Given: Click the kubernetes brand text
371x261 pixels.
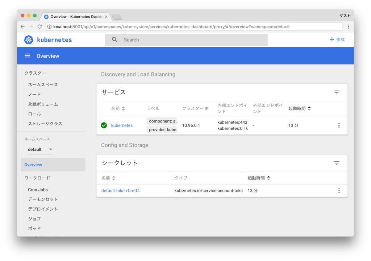Looking at the screenshot, I should coord(54,40).
